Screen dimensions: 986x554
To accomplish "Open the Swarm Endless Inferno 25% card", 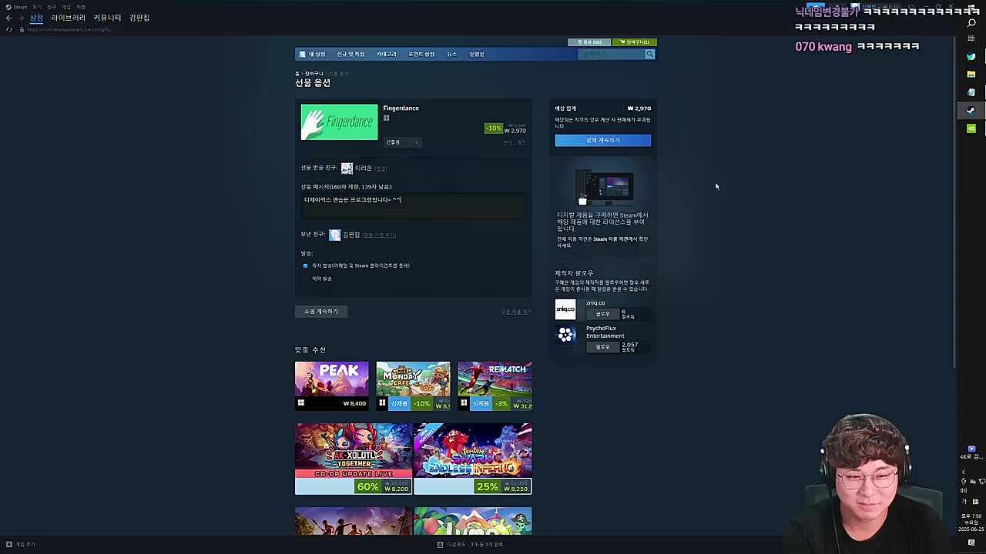I will click(473, 459).
